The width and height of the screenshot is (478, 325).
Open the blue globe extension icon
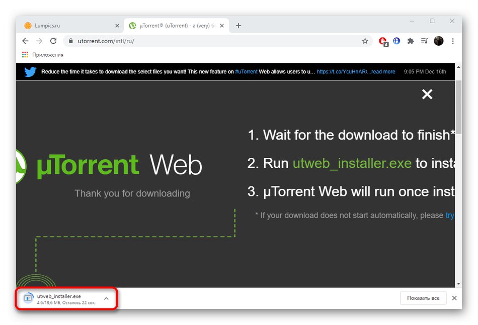[x=396, y=41]
